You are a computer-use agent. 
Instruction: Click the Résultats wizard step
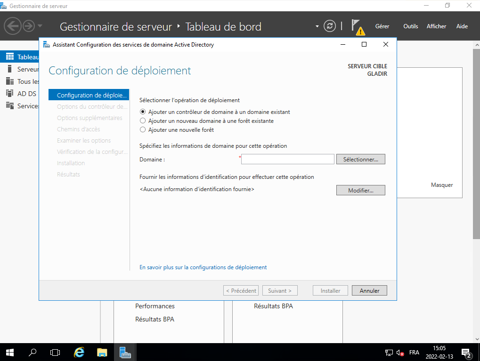click(68, 174)
